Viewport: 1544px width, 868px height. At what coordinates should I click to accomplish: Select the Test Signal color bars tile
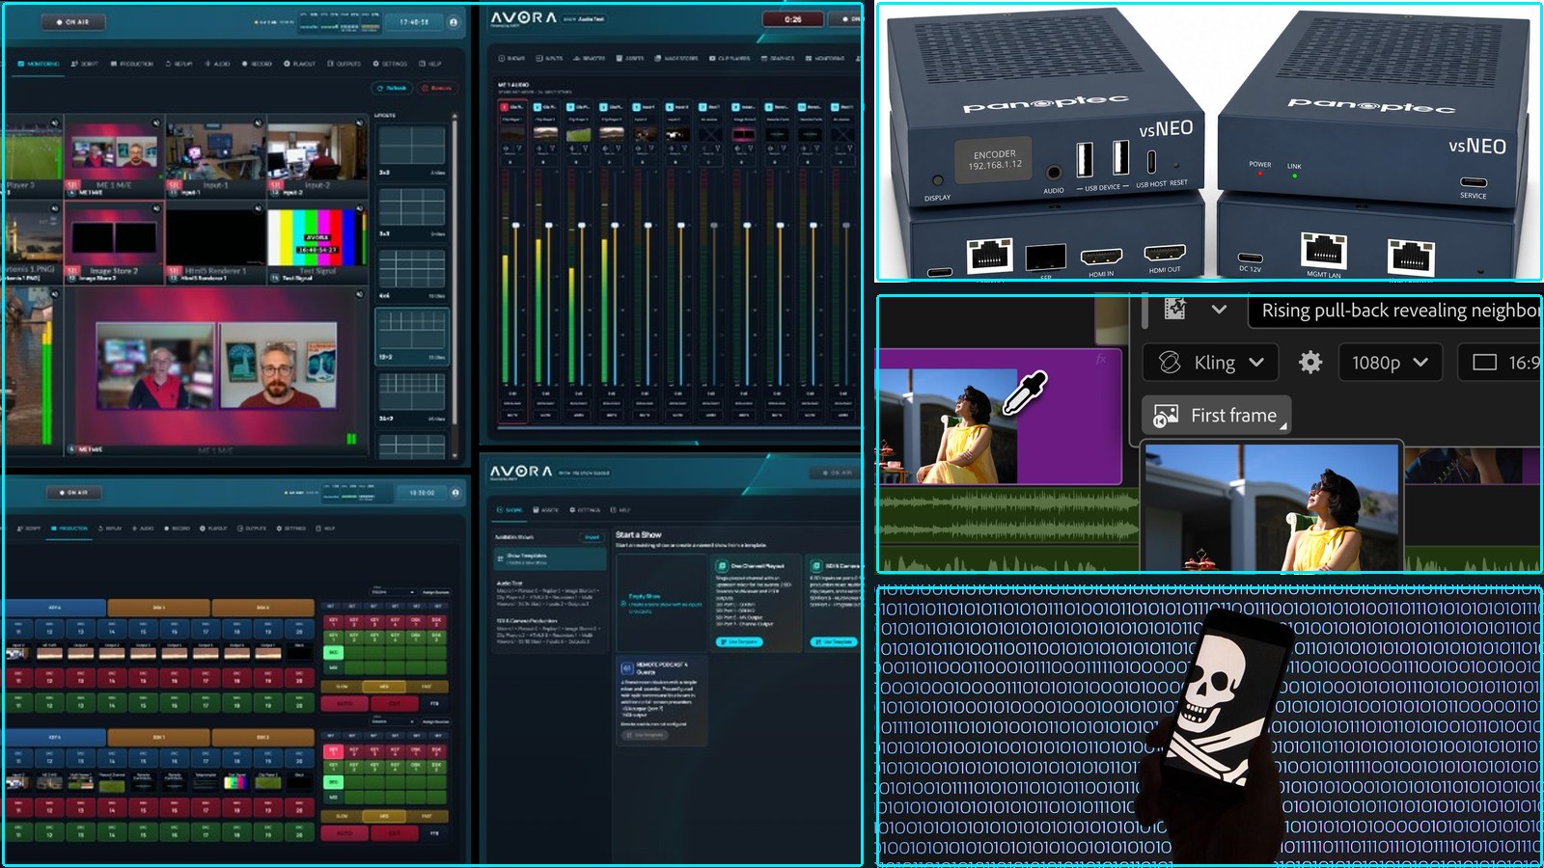point(317,242)
